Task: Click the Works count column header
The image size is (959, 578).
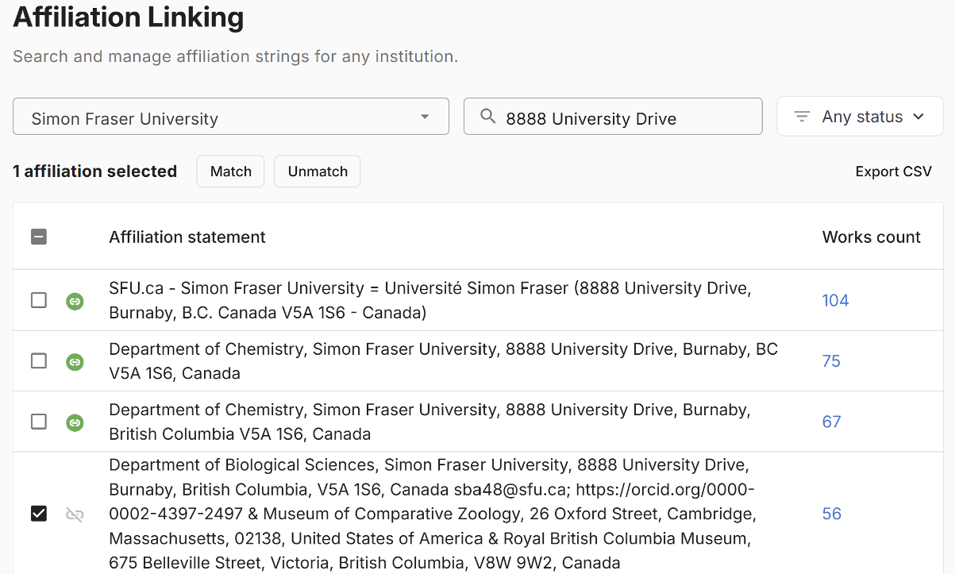Action: 871,237
